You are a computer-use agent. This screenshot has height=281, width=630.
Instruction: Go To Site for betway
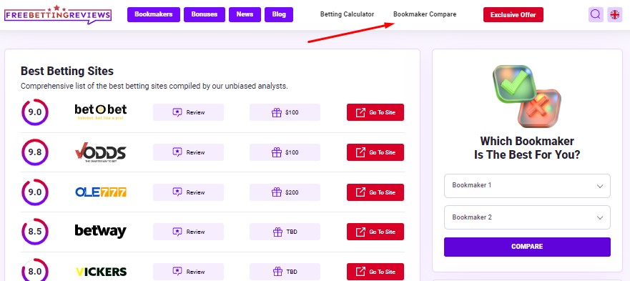tap(375, 232)
